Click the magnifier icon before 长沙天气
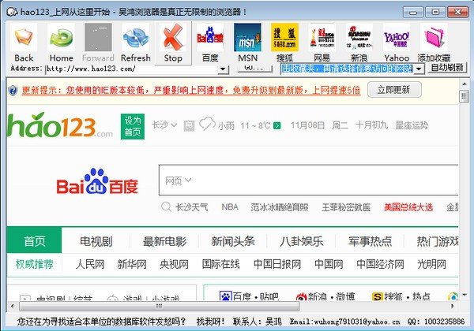474x331 pixels. click(166, 206)
